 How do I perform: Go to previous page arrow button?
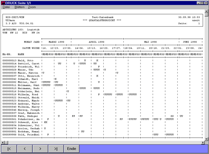25,149
